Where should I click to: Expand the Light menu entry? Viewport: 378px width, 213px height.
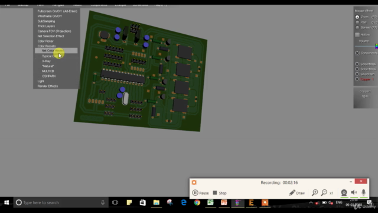[41, 81]
